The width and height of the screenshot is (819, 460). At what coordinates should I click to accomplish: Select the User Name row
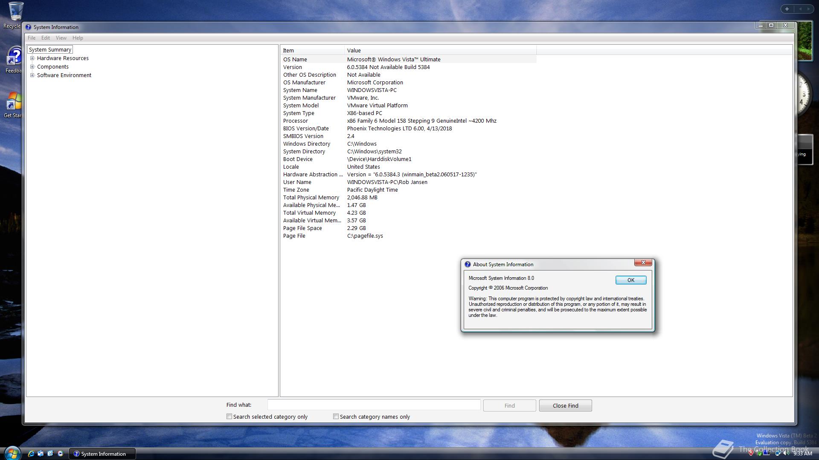click(408, 182)
